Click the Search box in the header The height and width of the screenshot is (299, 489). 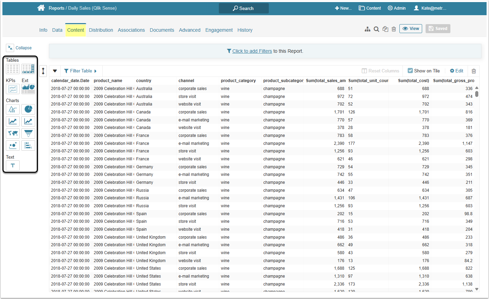tap(244, 8)
